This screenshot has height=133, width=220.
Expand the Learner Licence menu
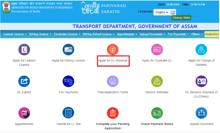click(15, 34)
